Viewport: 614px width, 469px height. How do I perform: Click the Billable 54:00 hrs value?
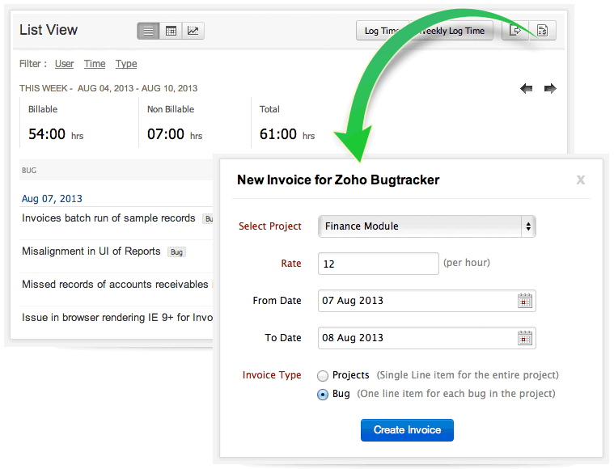(56, 134)
